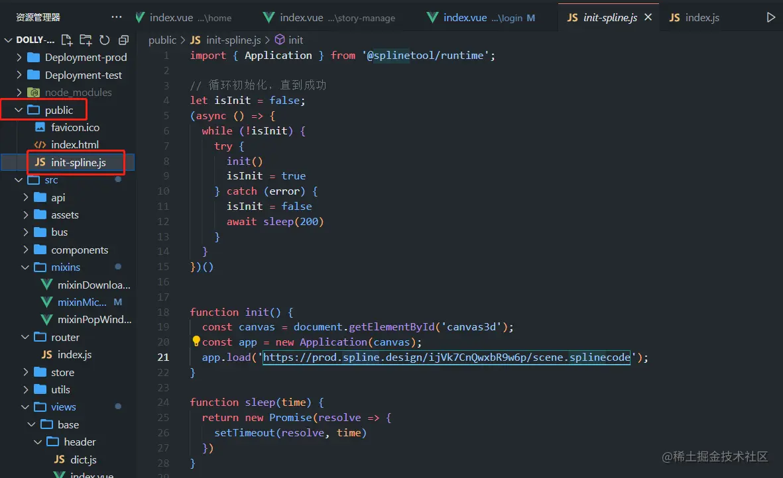783x478 pixels.
Task: Open mixinDownloa... file in mixins
Action: click(94, 285)
